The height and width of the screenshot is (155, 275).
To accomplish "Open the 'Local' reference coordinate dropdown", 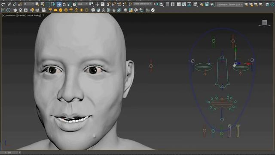I will (x=82, y=4).
